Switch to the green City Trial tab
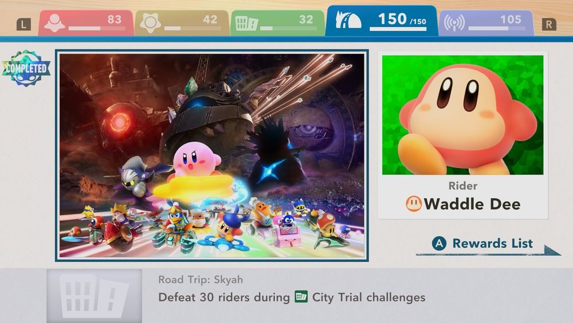This screenshot has height=323, width=573. pos(278,23)
